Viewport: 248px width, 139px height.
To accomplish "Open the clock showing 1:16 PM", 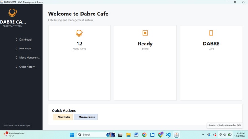I will 239,135.
